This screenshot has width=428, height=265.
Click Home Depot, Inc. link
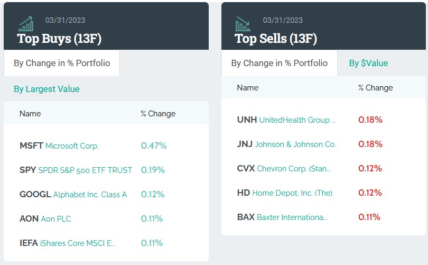tap(292, 193)
